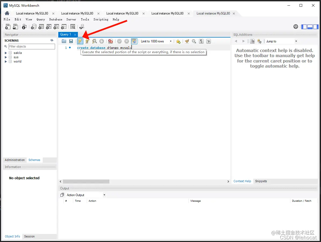Open the Workbench preferences gear icon
Image resolution: width=321 pixels, height=242 pixels.
[295, 27]
